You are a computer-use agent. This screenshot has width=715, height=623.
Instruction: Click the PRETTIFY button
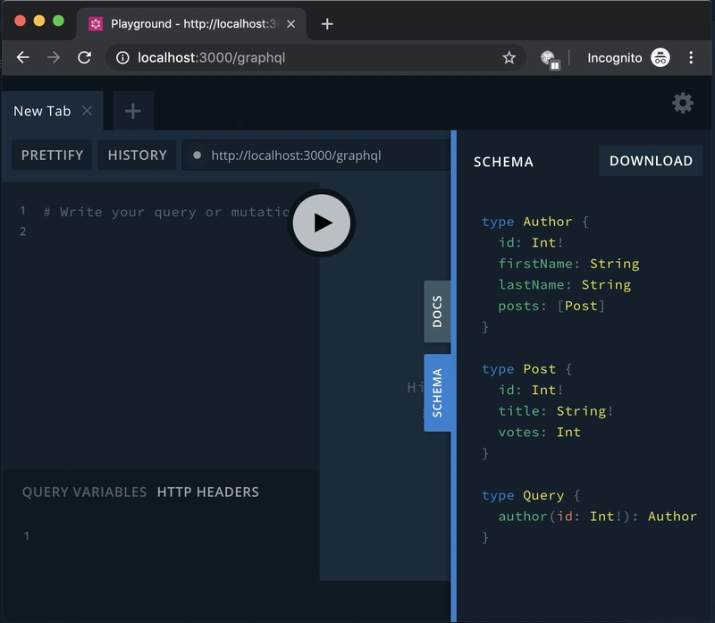pos(52,155)
